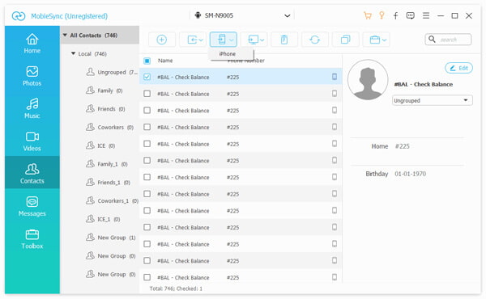Uncheck the first #BAL - Check Balance contact
Image resolution: width=486 pixels, height=299 pixels.
tap(147, 77)
